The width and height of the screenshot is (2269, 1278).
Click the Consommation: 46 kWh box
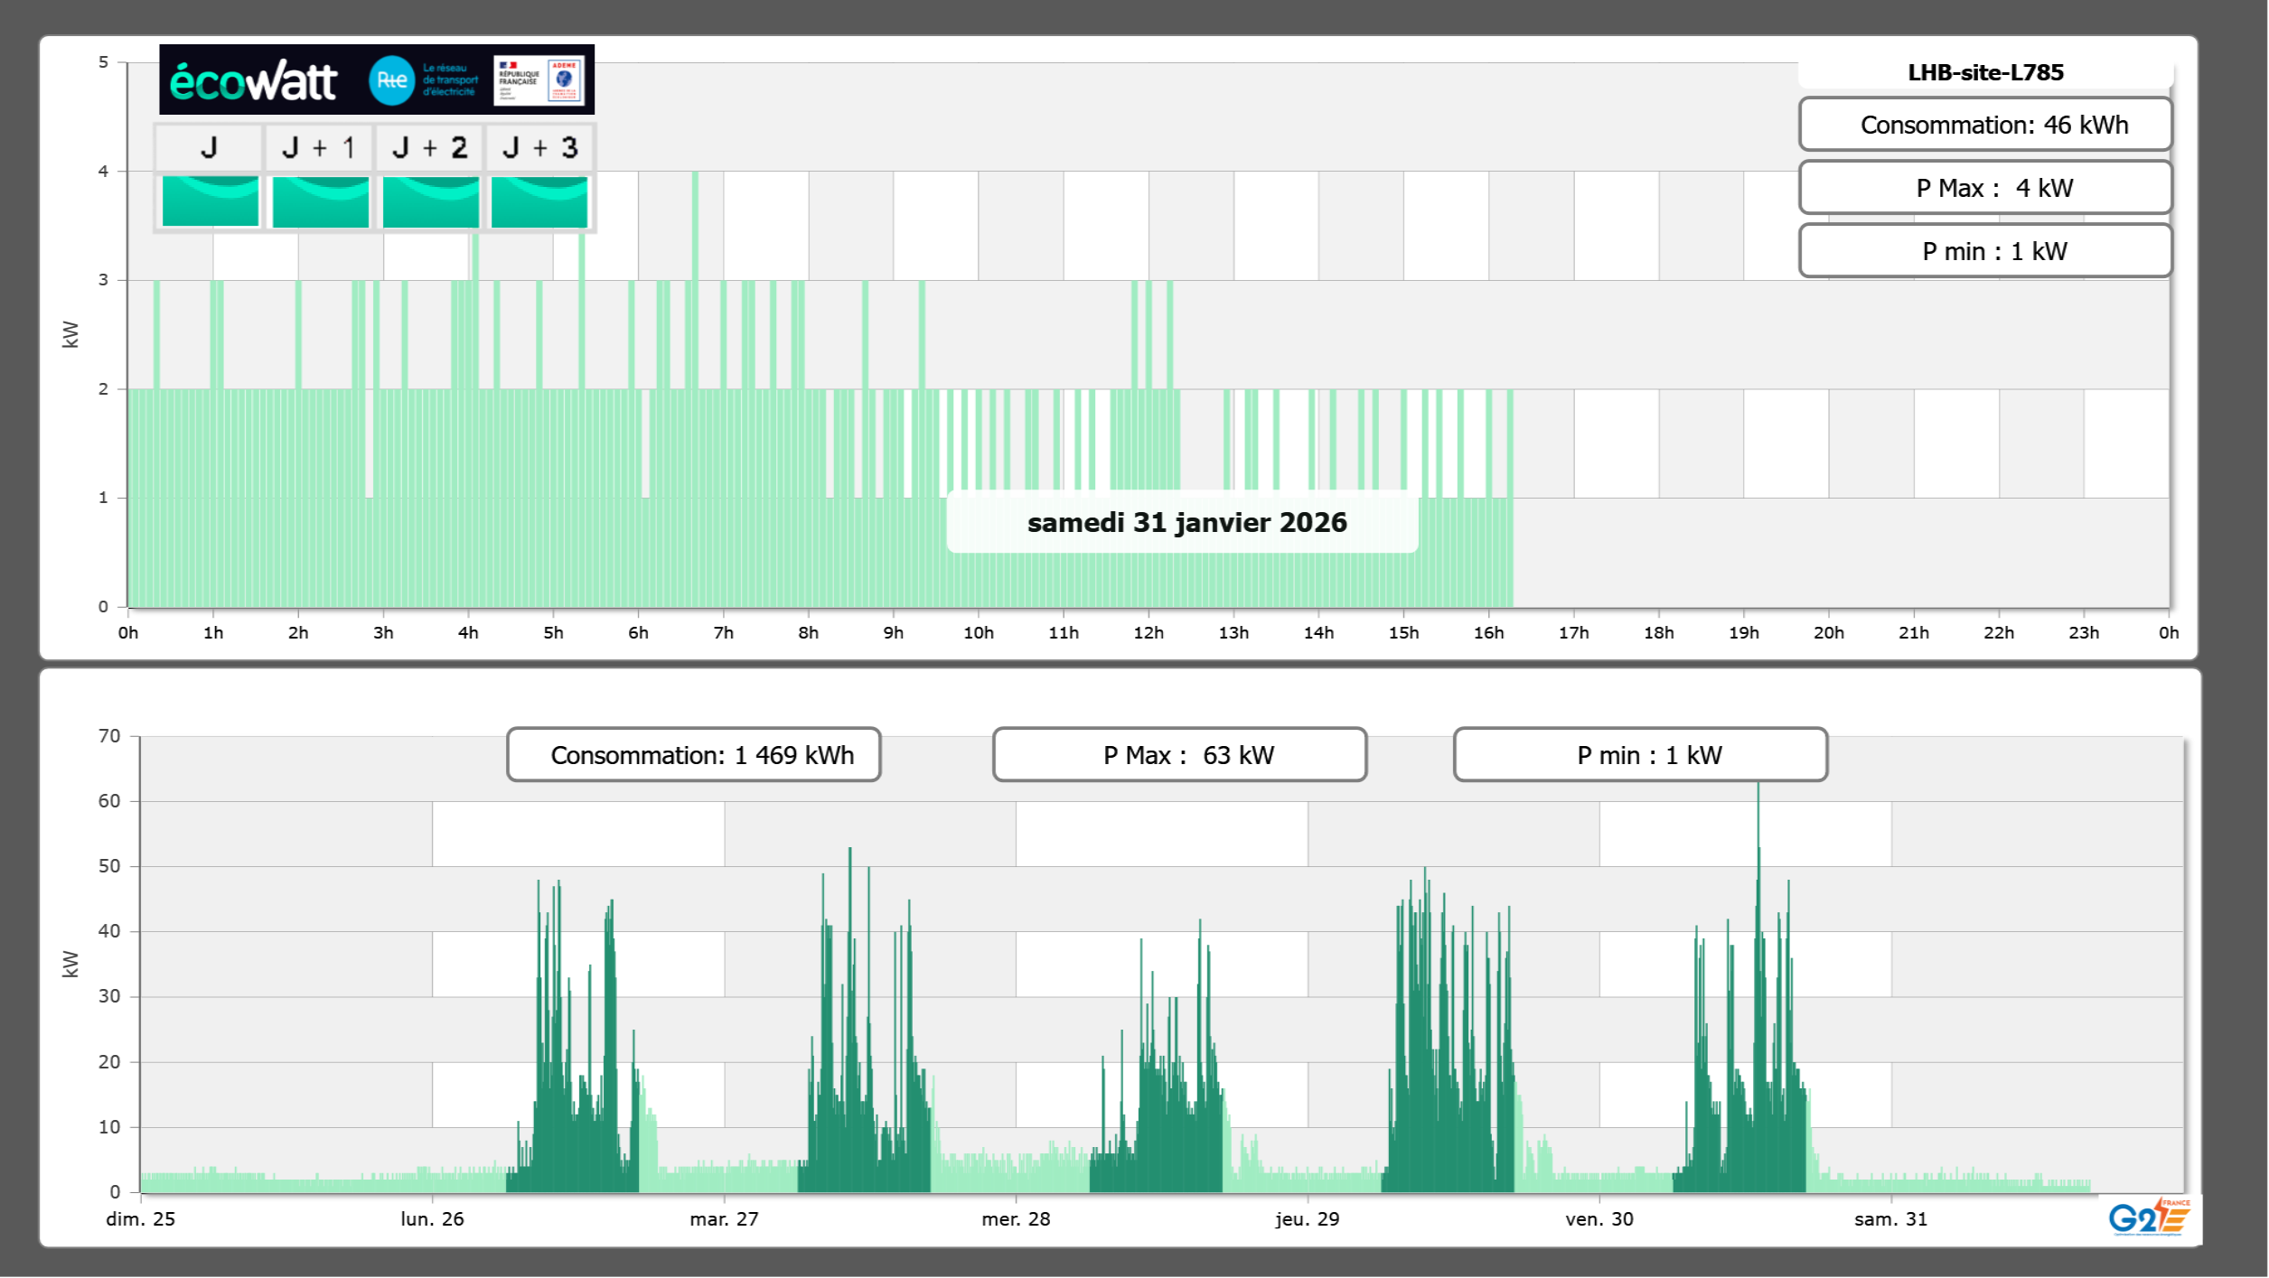pyautogui.click(x=1984, y=125)
